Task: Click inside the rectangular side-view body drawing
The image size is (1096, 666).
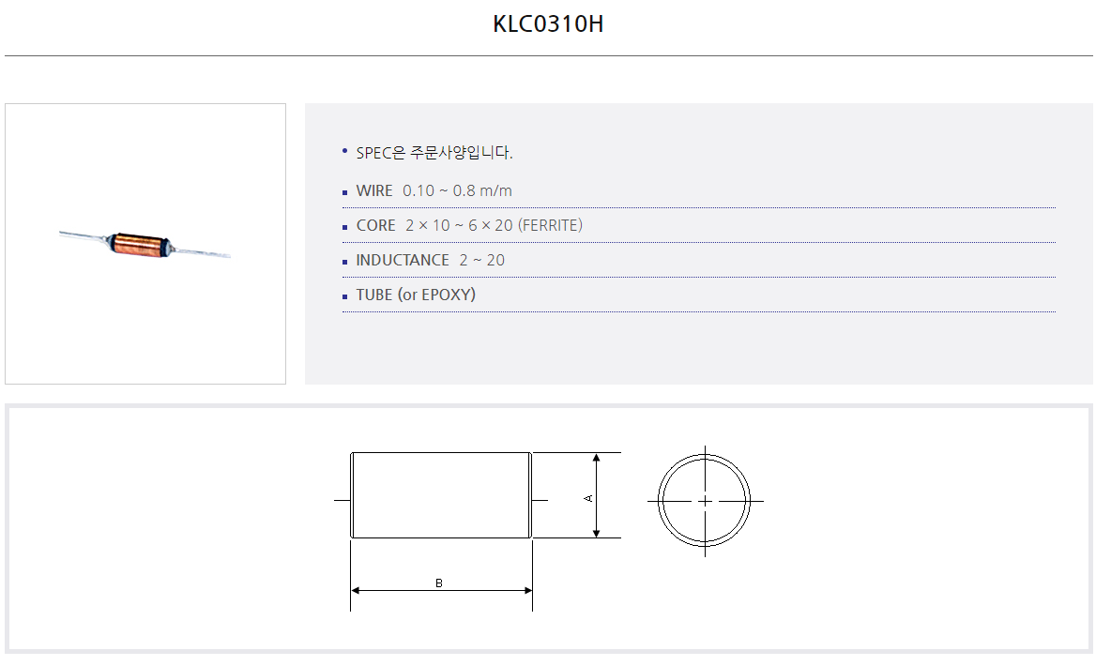Action: 441,495
